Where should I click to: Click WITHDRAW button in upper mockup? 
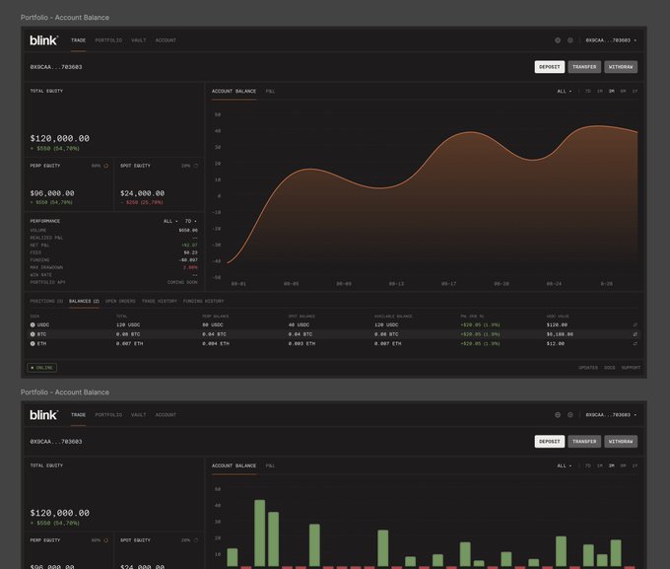(621, 67)
